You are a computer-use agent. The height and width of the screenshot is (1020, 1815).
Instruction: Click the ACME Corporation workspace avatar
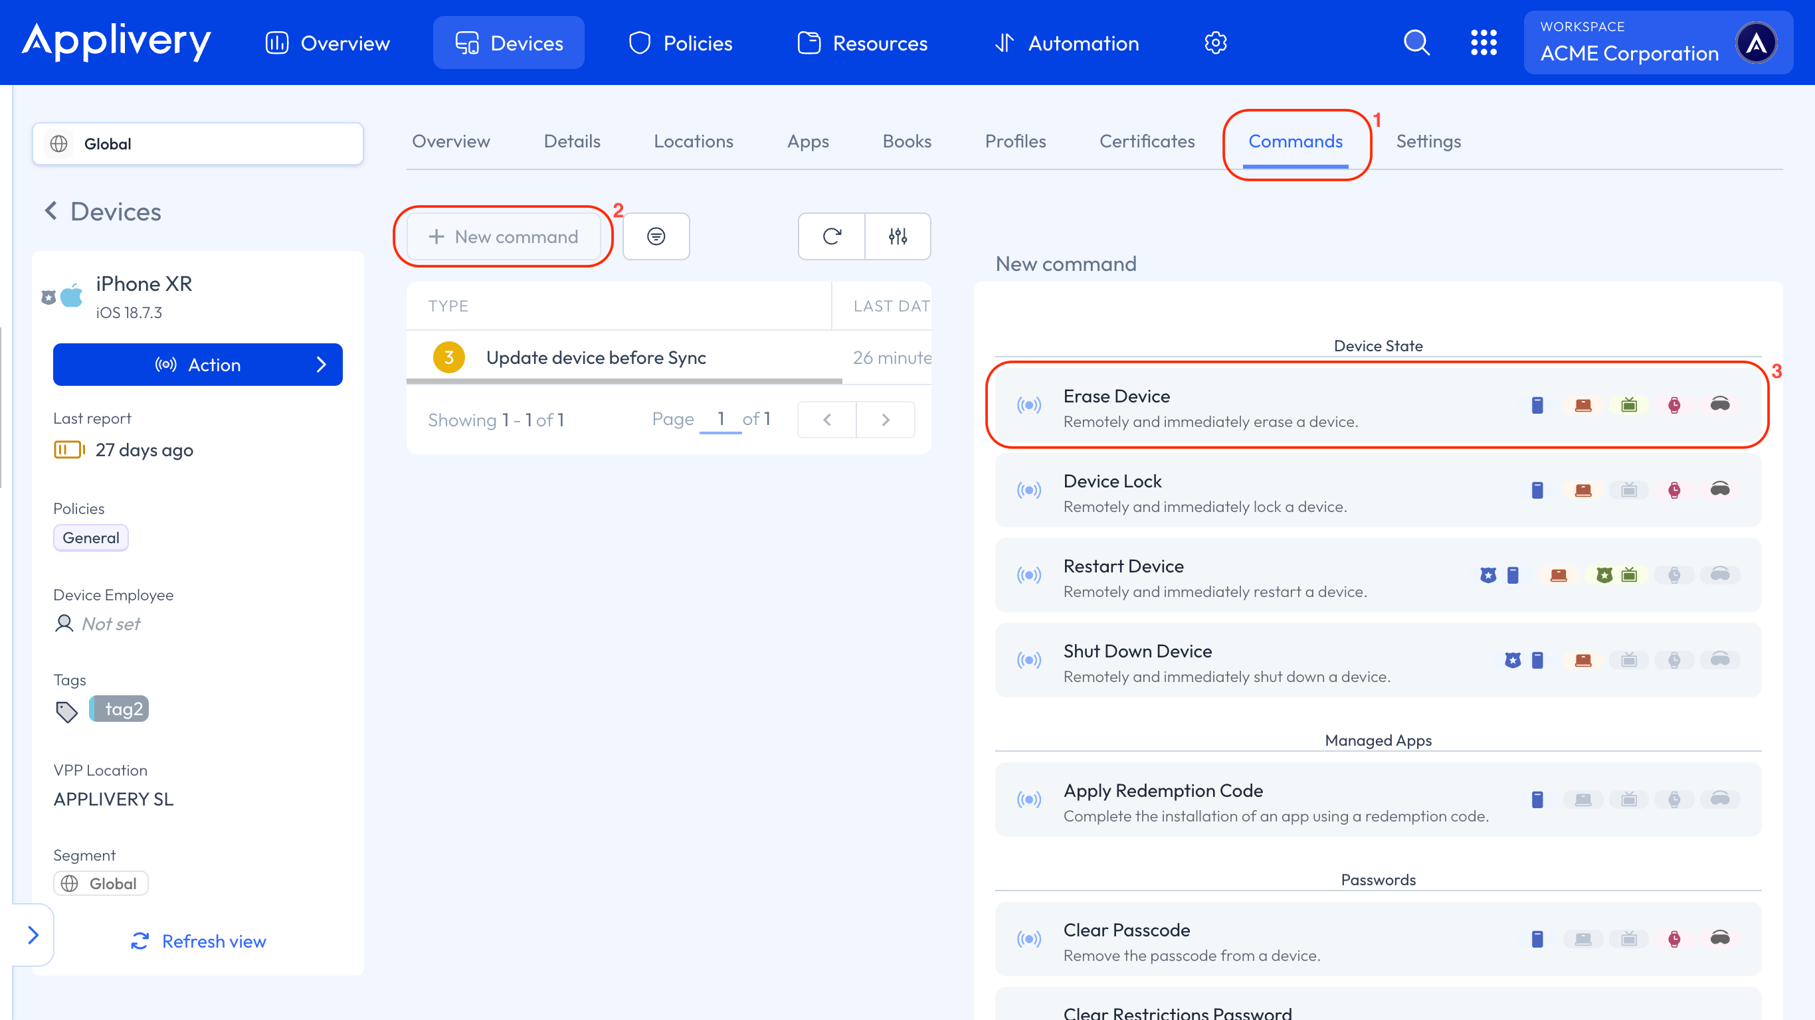1756,43
